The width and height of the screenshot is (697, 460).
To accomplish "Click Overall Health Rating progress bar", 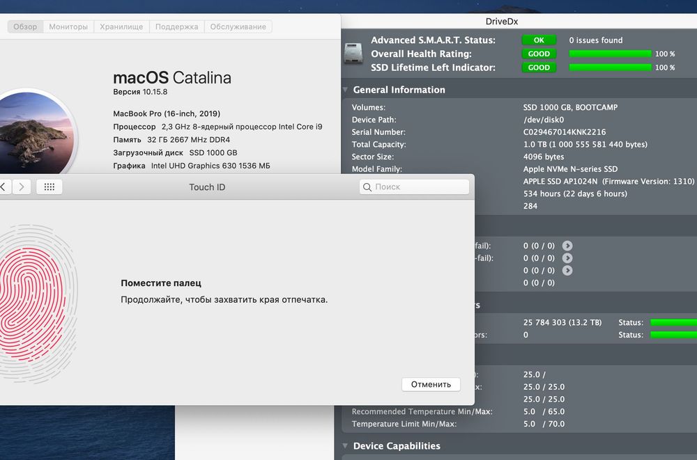I will [x=610, y=54].
